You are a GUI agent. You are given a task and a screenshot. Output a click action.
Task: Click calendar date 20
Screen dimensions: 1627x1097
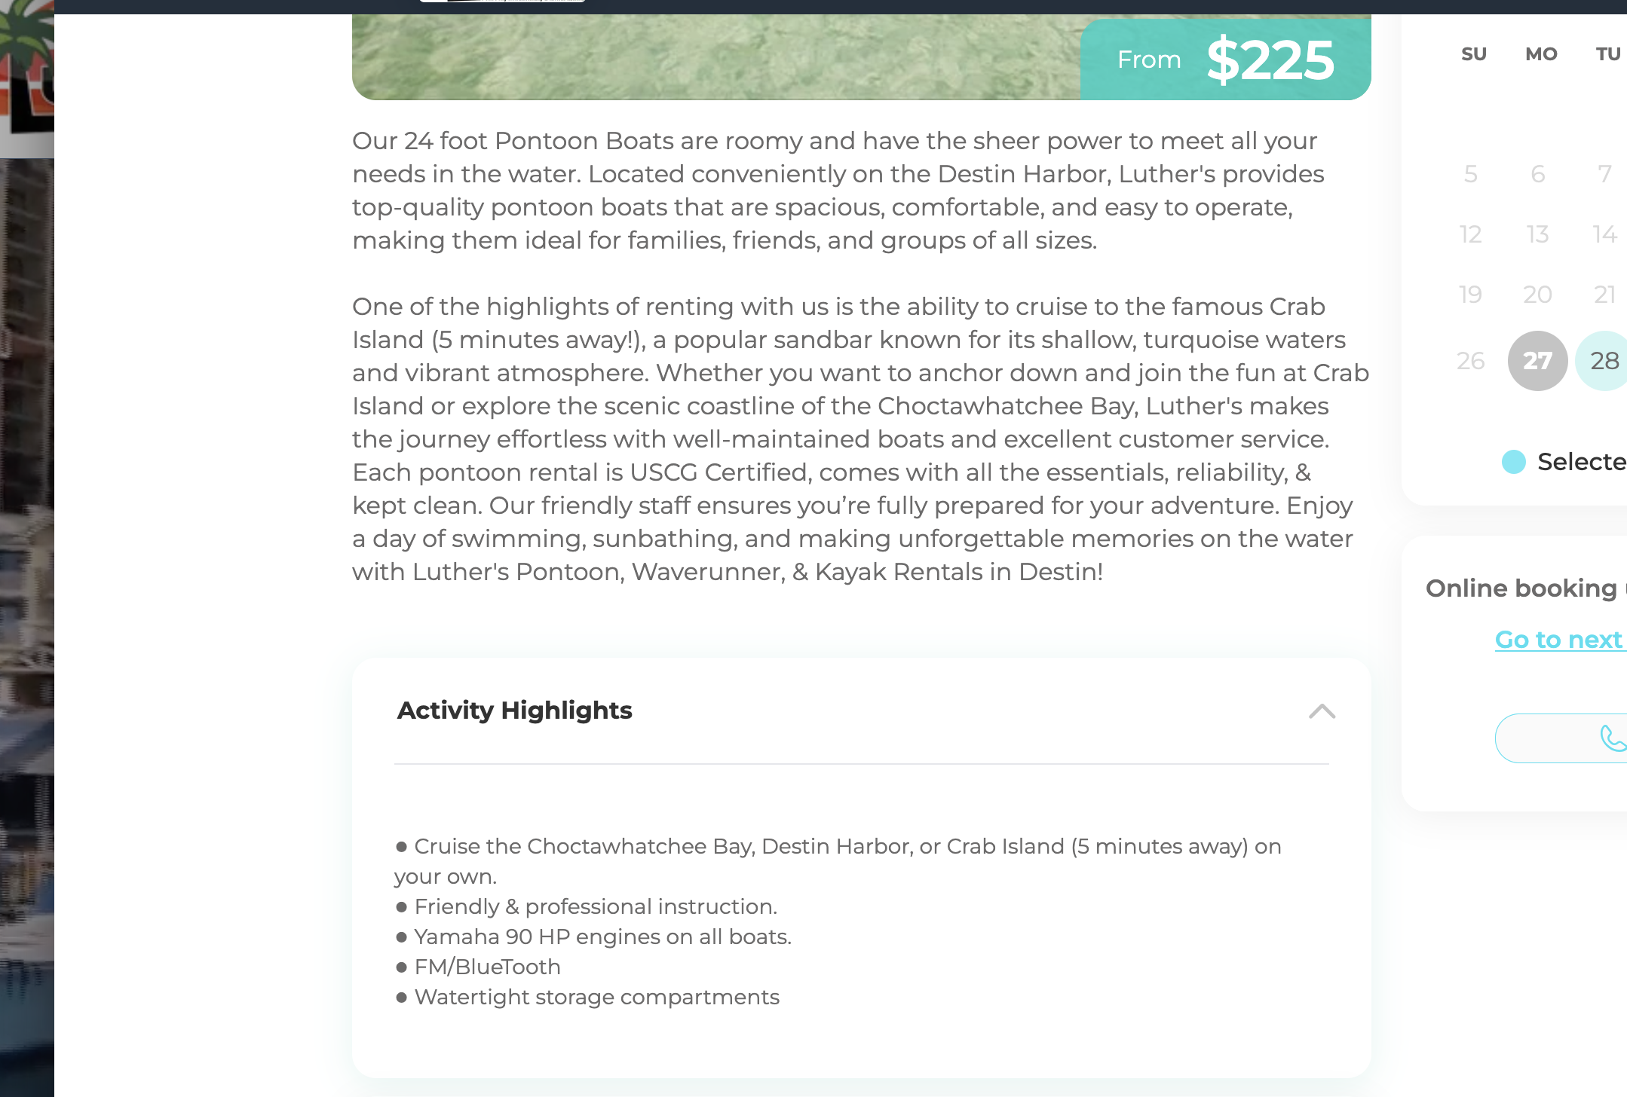(1537, 295)
